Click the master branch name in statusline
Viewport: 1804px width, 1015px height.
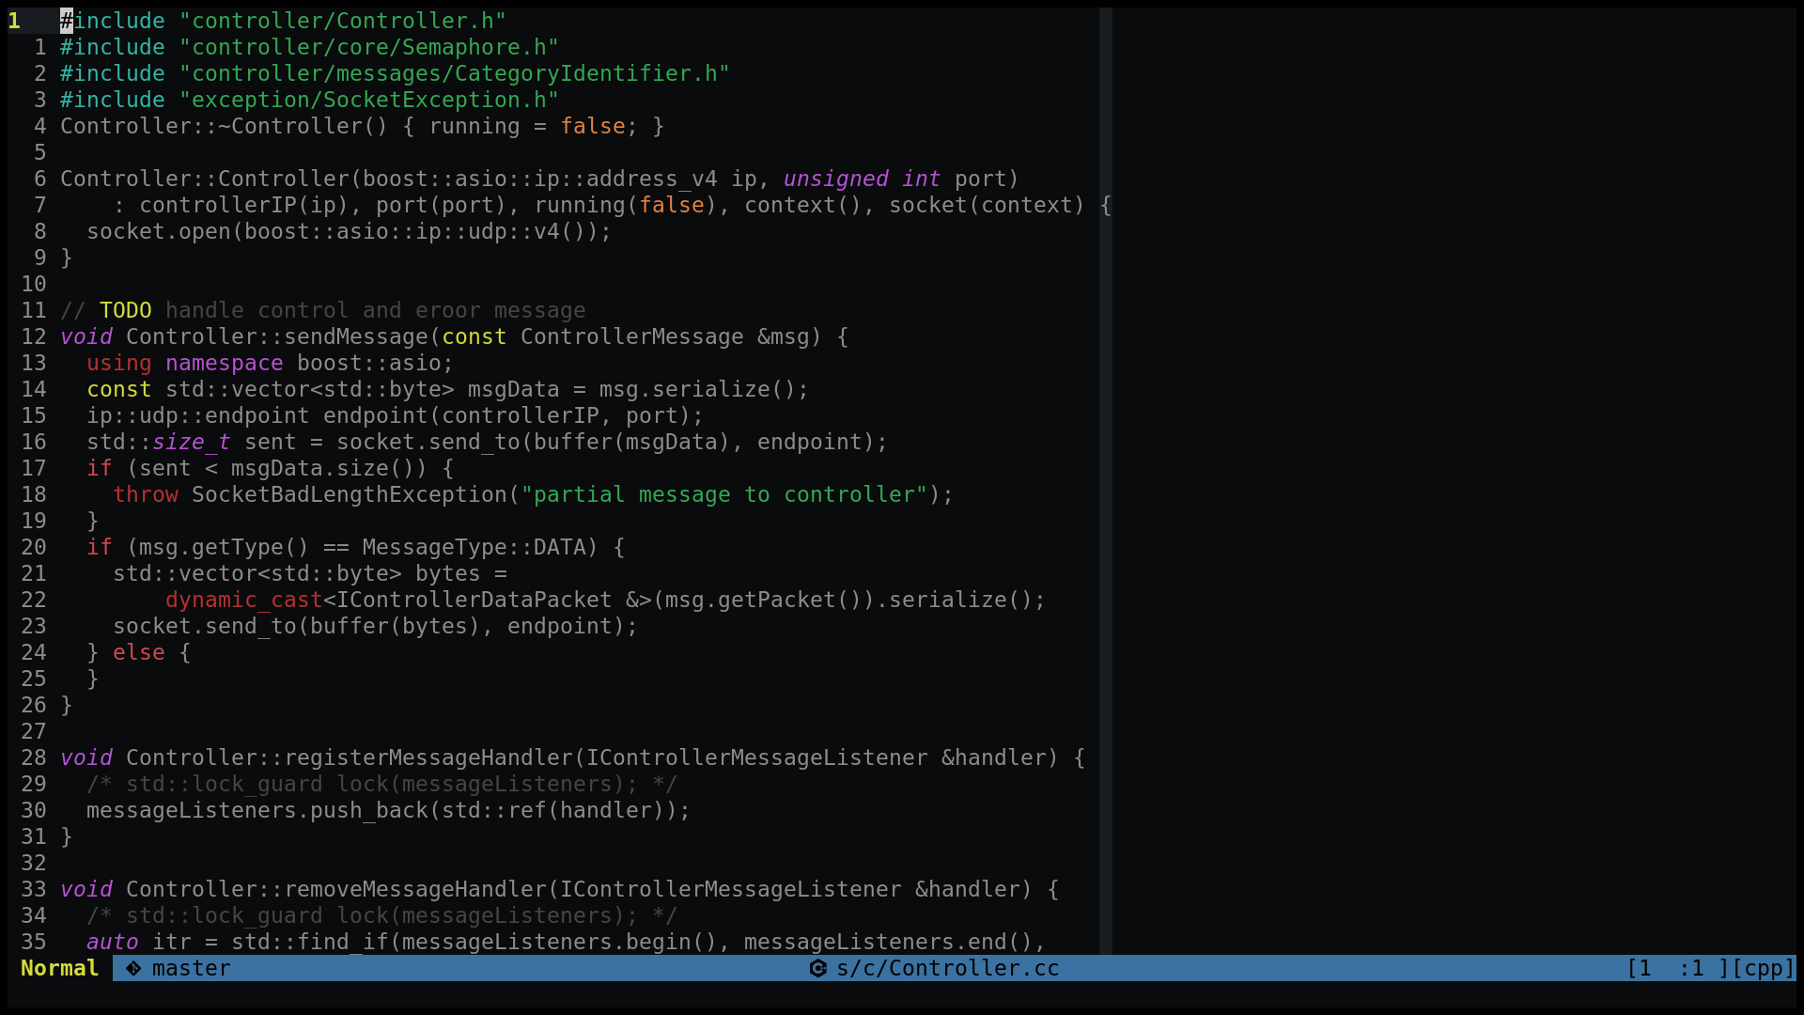tap(191, 968)
